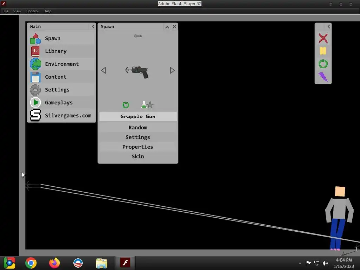Viewport: 360px width, 270px height.
Task: Click the Content floppy disk icon
Action: [36, 77]
